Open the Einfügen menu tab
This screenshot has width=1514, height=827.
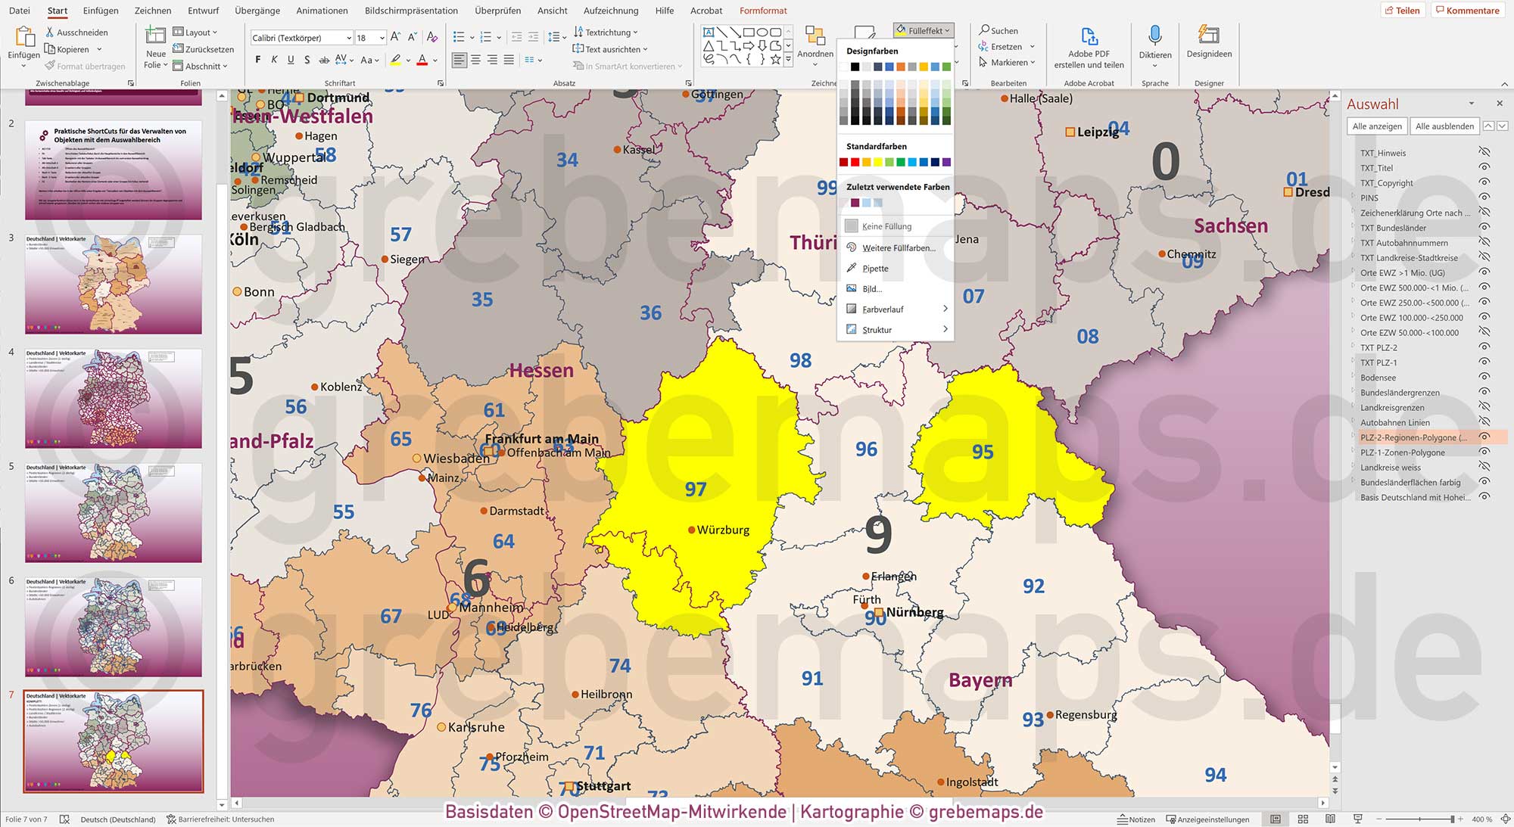(x=101, y=11)
